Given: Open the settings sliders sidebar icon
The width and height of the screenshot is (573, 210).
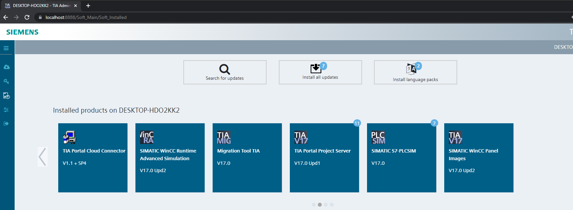Looking at the screenshot, I should point(6,110).
